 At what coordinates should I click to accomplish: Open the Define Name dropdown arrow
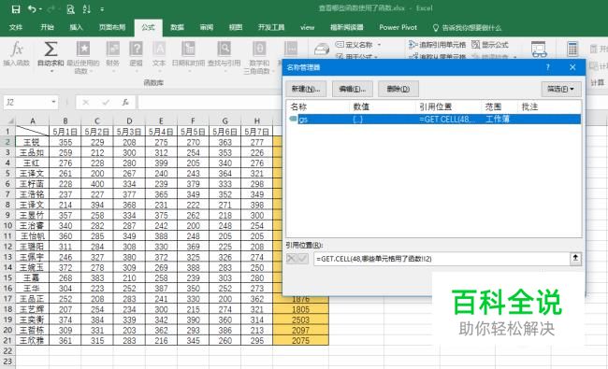click(x=379, y=45)
